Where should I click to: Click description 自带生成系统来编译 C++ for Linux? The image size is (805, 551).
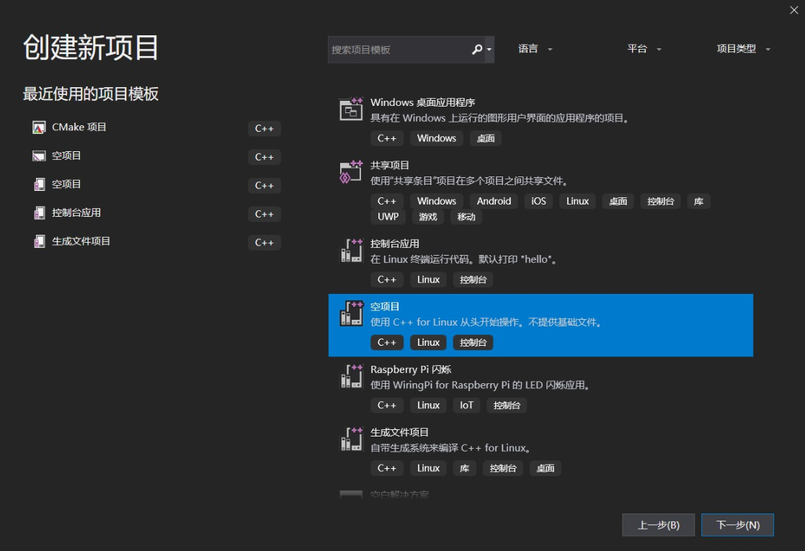[x=450, y=449]
